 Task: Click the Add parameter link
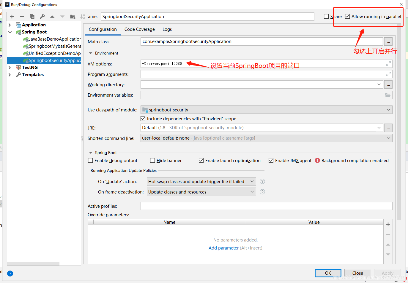(x=224, y=248)
